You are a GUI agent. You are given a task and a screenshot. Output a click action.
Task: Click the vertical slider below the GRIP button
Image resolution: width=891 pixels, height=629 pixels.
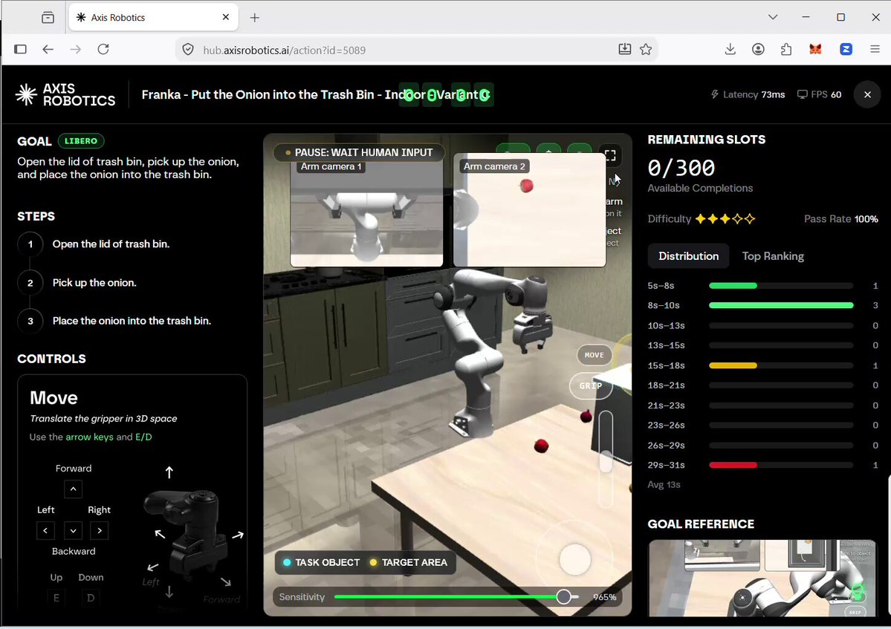click(x=606, y=460)
